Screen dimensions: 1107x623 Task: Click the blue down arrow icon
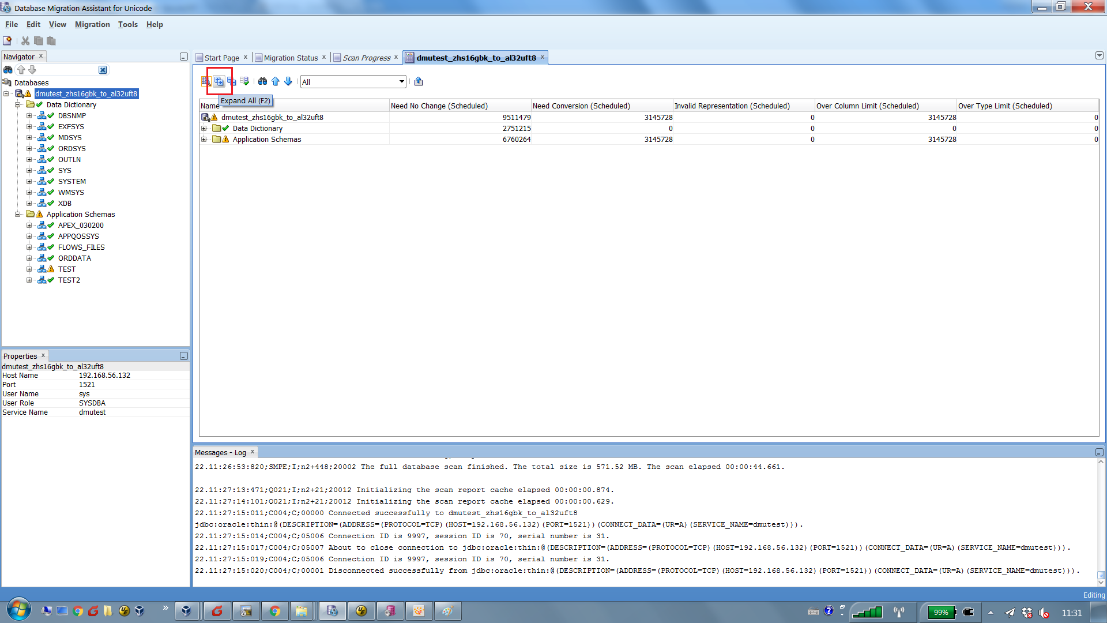288,81
